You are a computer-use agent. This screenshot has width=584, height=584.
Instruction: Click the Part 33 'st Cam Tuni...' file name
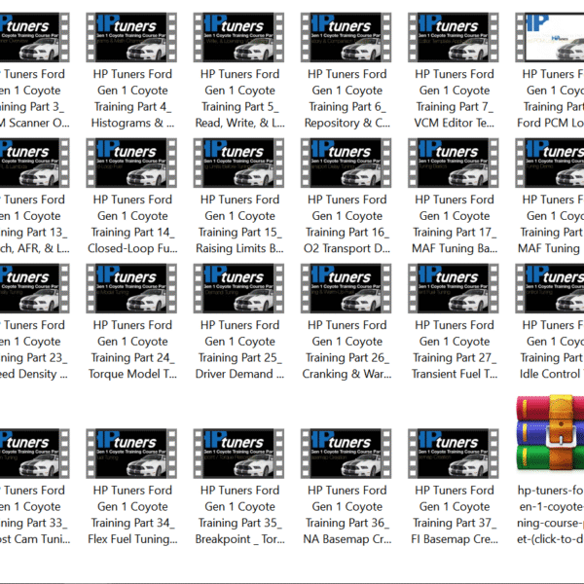[x=35, y=539]
